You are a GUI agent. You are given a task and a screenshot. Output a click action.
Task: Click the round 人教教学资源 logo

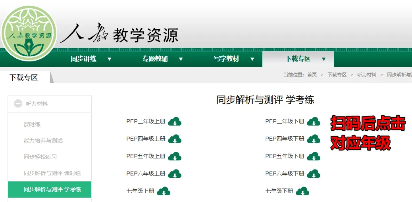tap(29, 33)
